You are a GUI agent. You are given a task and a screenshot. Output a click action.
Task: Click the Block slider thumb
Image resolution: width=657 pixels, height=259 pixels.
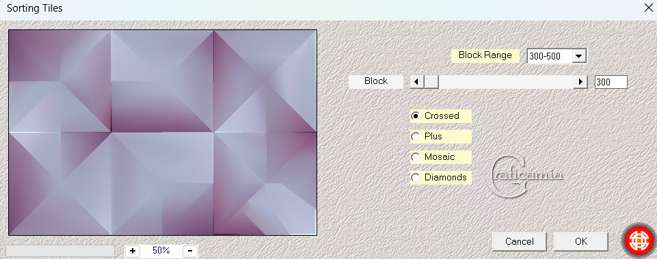[431, 82]
